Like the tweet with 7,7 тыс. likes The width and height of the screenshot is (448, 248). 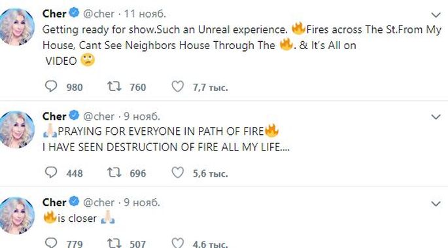(x=177, y=86)
